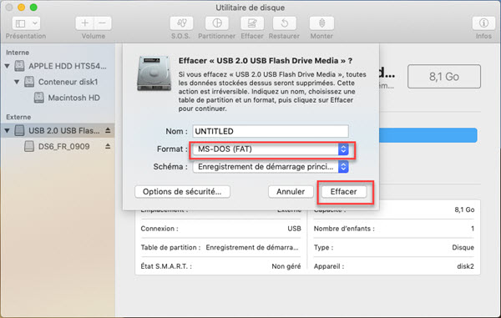The width and height of the screenshot is (501, 318).
Task: Select DS6_FR_0909 volume
Action: [x=58, y=147]
